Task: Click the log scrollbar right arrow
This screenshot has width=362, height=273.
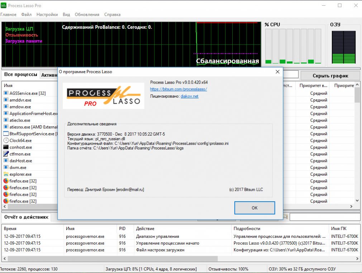Action: [x=357, y=258]
